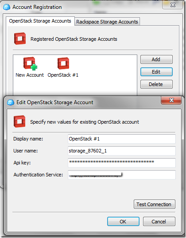Open the OpenStack Storage Accounts tab

tap(40, 21)
